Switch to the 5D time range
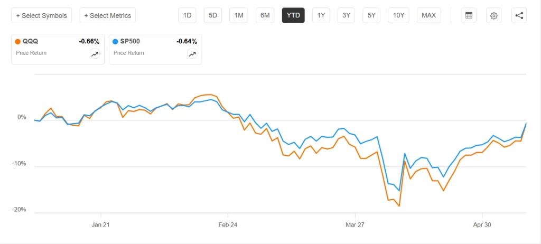Image resolution: width=541 pixels, height=244 pixels. coord(213,15)
